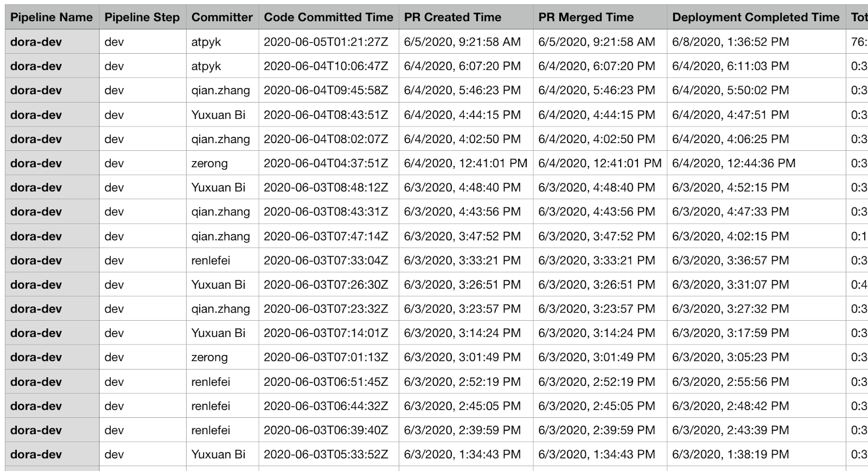Image resolution: width=868 pixels, height=471 pixels.
Task: Click the Code Committed Time header
Action: pyautogui.click(x=328, y=17)
